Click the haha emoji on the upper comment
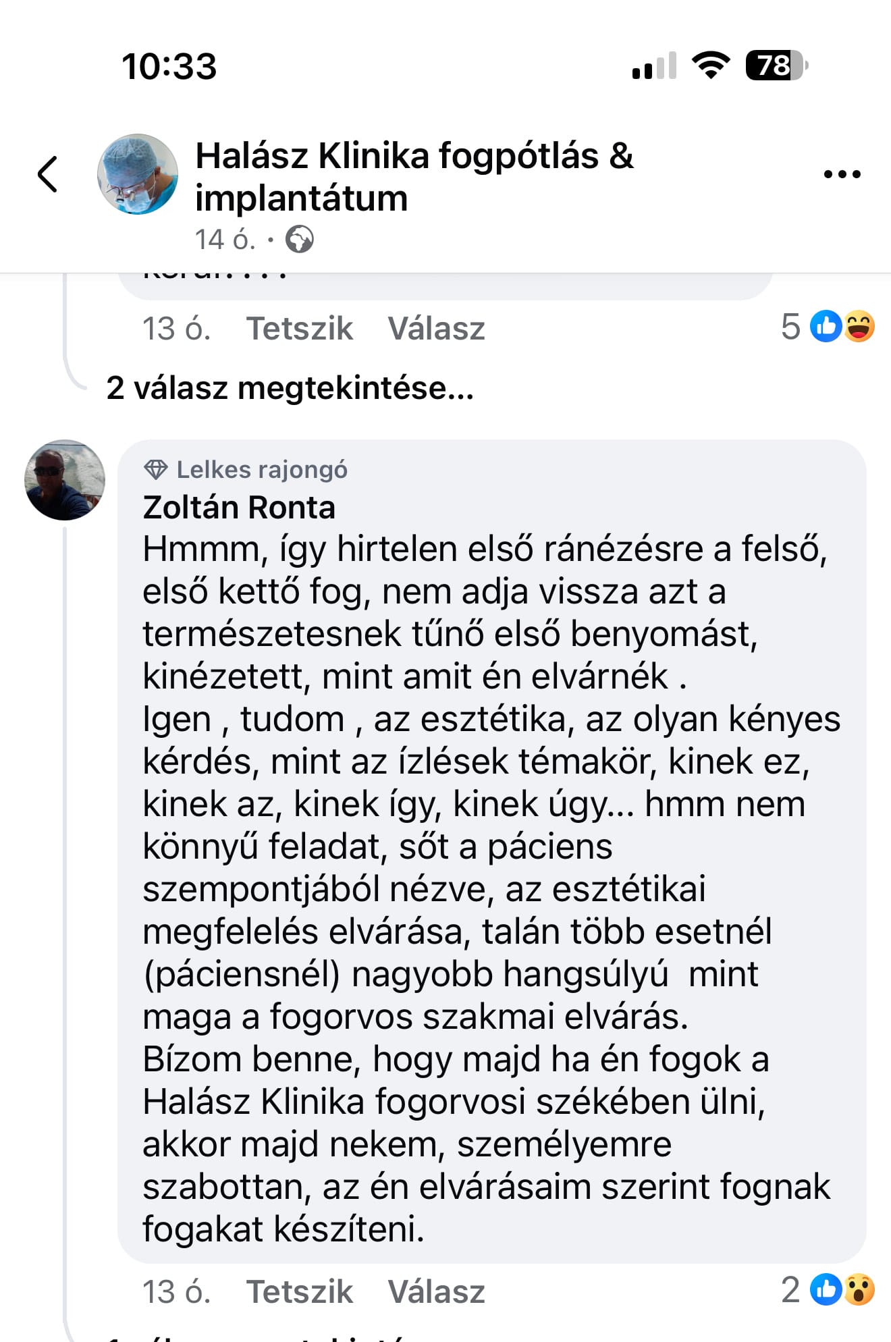Screen dimensions: 891x1342 859,327
